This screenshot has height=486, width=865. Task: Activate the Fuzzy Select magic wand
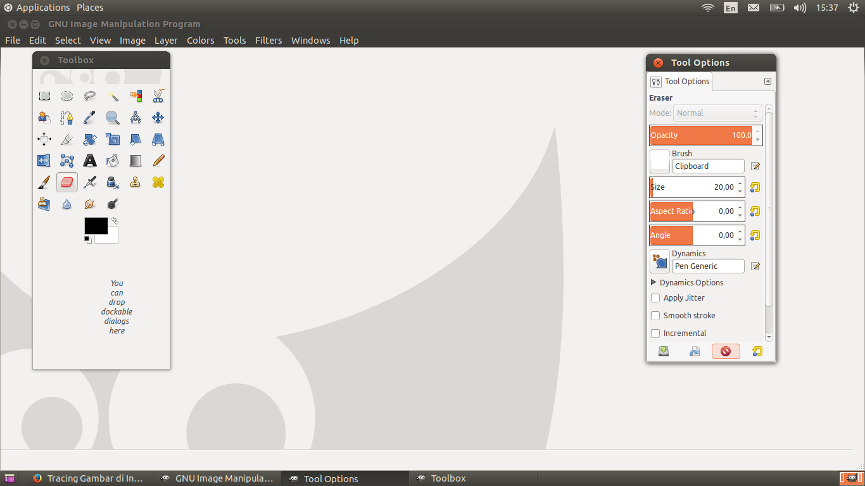[113, 96]
